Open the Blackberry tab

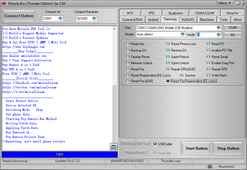207,20
